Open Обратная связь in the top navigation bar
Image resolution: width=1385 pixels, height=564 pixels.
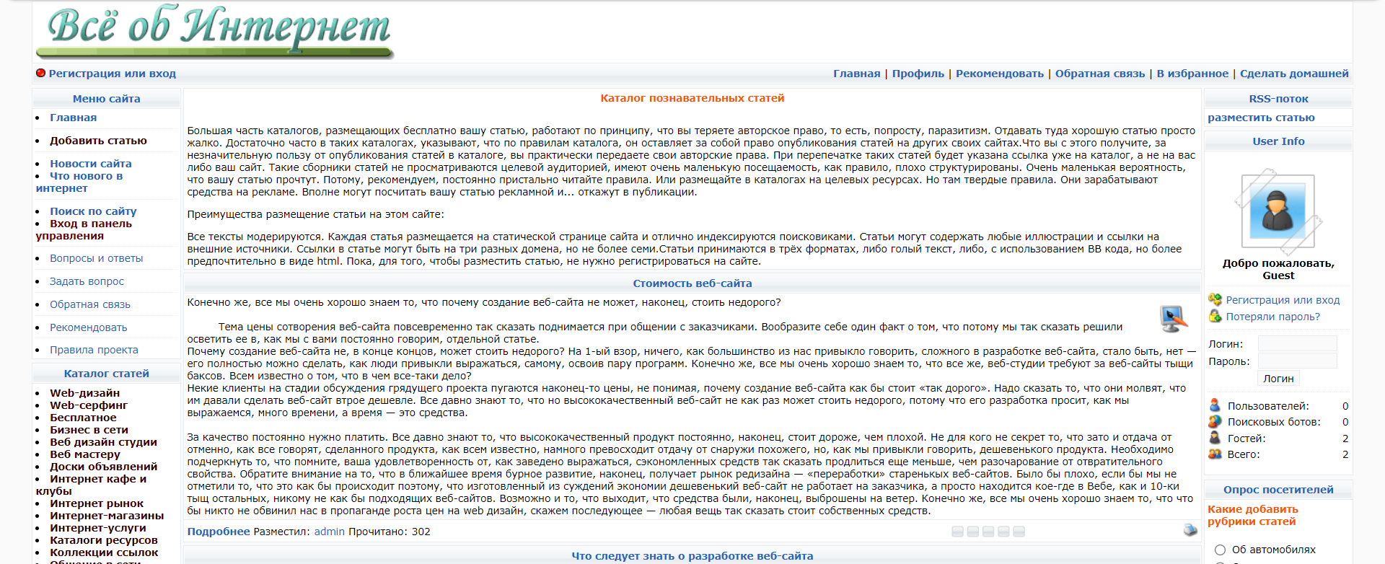coord(1099,74)
